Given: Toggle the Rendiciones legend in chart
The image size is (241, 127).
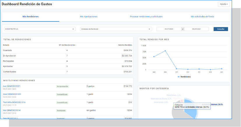Looking at the screenshot, I should pyautogui.click(x=184, y=77).
